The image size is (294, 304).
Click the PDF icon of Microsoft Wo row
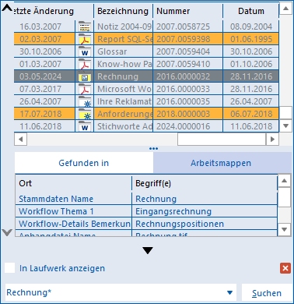[85, 89]
